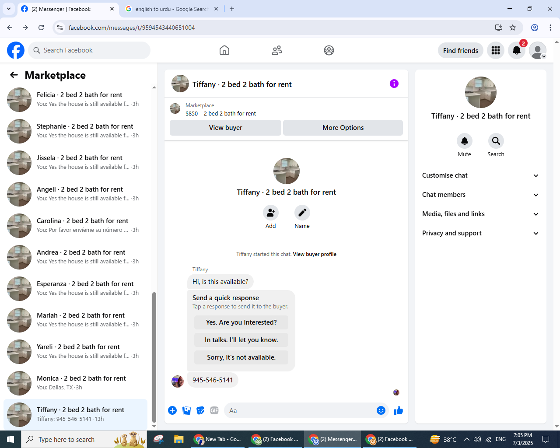Screen dimensions: 560x448
Task: Send quick response Yes. Are you interested?
Action: [x=241, y=322]
